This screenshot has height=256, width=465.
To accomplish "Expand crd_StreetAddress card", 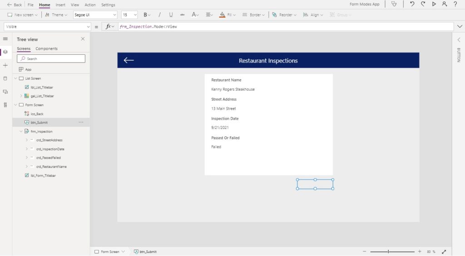I will (27, 140).
